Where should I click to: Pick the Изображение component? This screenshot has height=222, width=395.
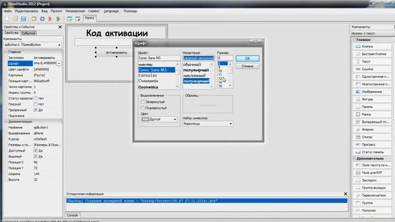coord(372,92)
